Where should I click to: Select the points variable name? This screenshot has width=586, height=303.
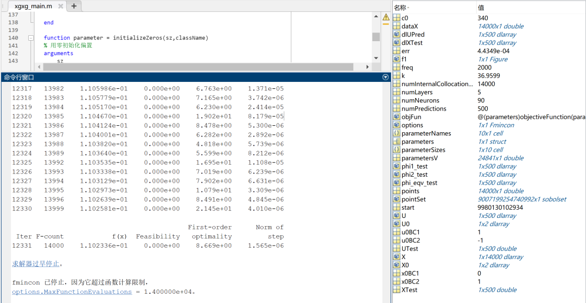click(410, 191)
